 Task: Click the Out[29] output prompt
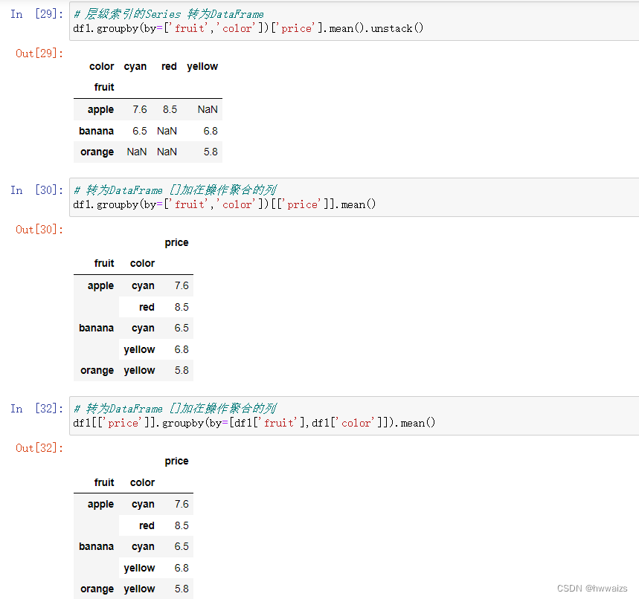pyautogui.click(x=39, y=54)
